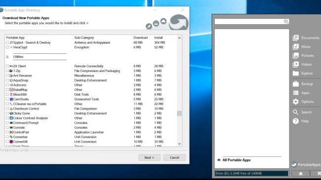321x180 pixels.
Task: Click the PortableApps logo in the menu
Action: (294, 165)
